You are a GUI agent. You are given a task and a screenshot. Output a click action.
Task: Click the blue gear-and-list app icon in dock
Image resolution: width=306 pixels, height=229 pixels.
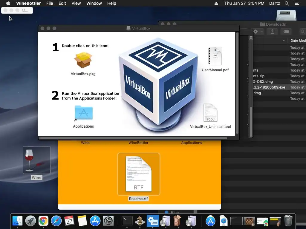[x=153, y=221]
